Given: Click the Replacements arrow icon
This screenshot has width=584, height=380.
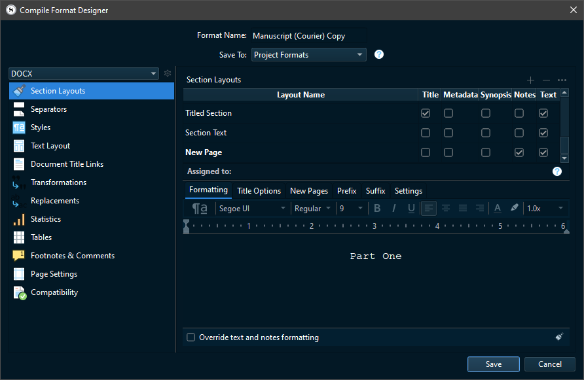Looking at the screenshot, I should (x=17, y=201).
